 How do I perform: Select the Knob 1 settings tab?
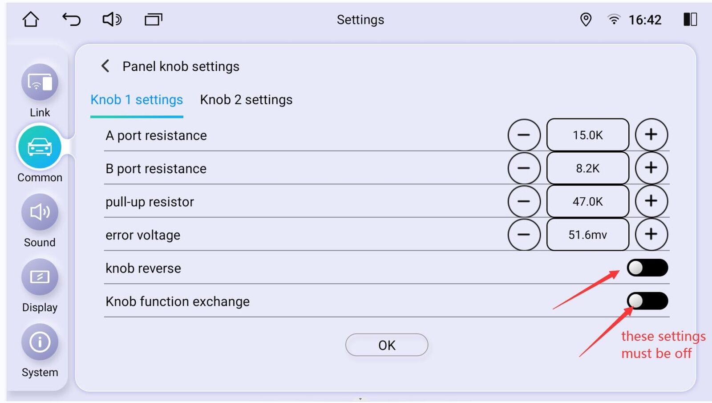[137, 100]
